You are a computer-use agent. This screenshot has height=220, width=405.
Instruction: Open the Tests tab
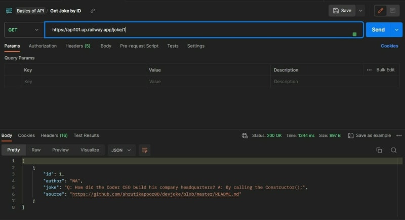pyautogui.click(x=173, y=46)
